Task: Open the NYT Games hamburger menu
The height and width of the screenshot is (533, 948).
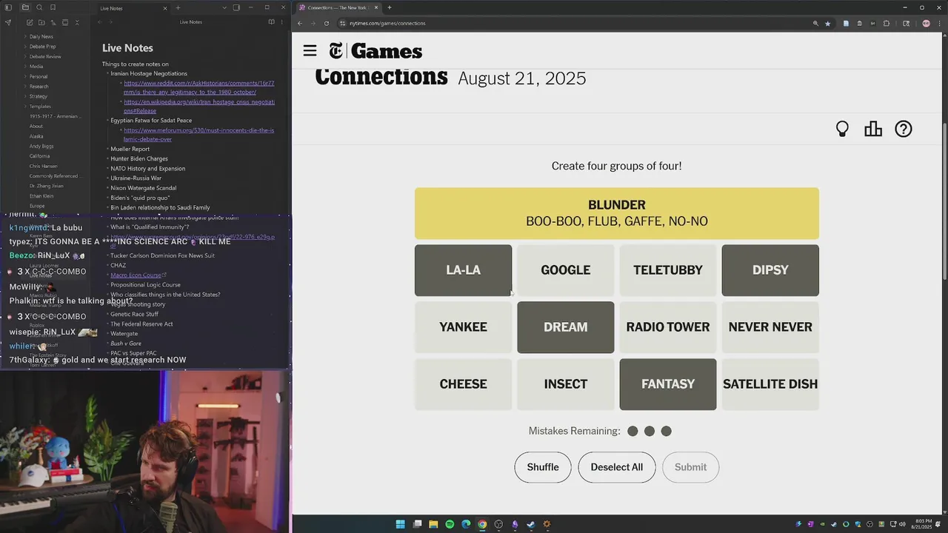Action: point(310,50)
